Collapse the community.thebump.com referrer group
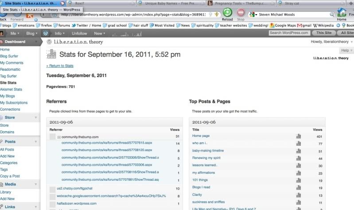354x210 pixels. tap(59, 137)
